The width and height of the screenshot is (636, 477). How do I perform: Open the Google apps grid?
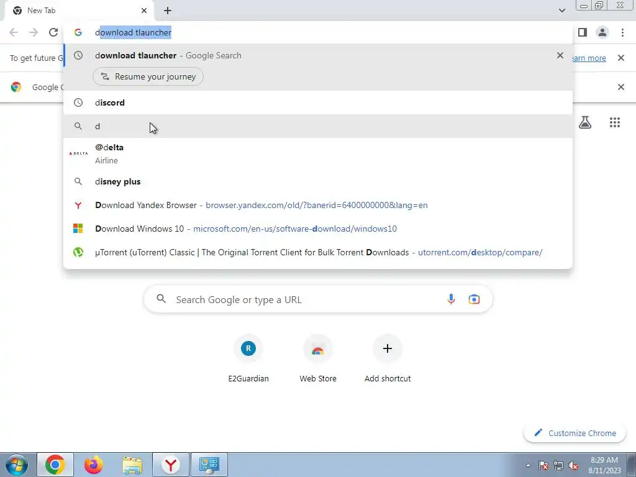tap(614, 122)
